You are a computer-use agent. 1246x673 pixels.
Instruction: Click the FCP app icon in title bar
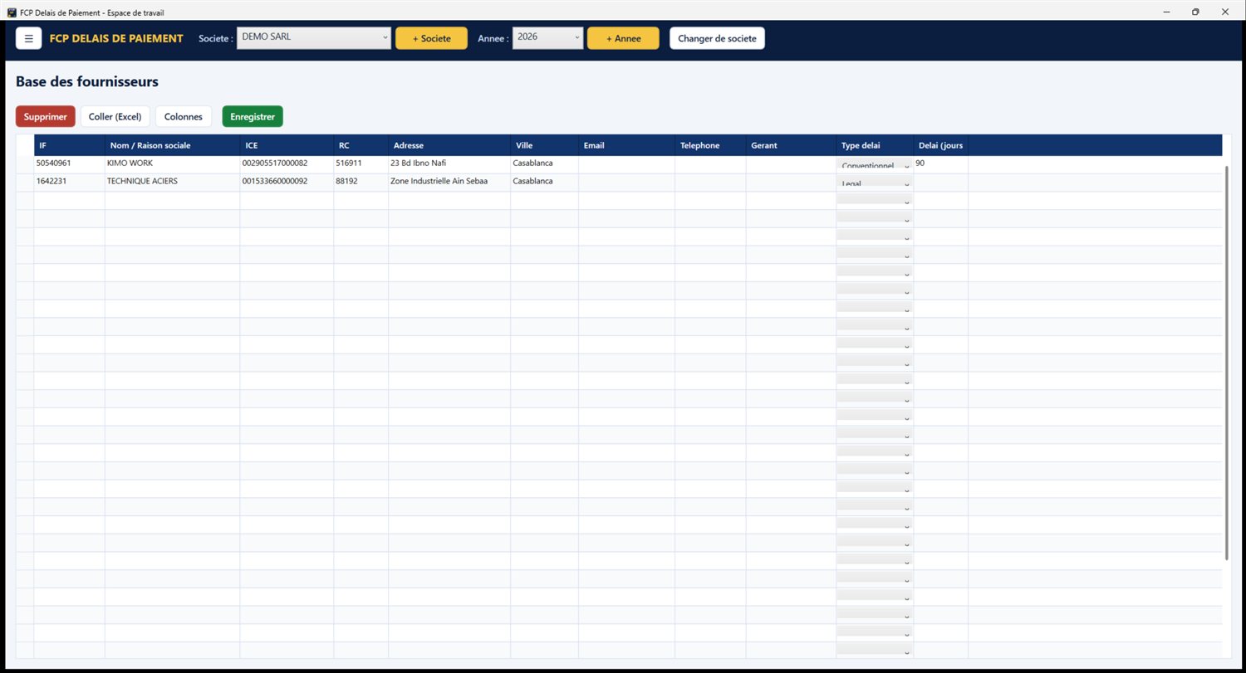(12, 12)
